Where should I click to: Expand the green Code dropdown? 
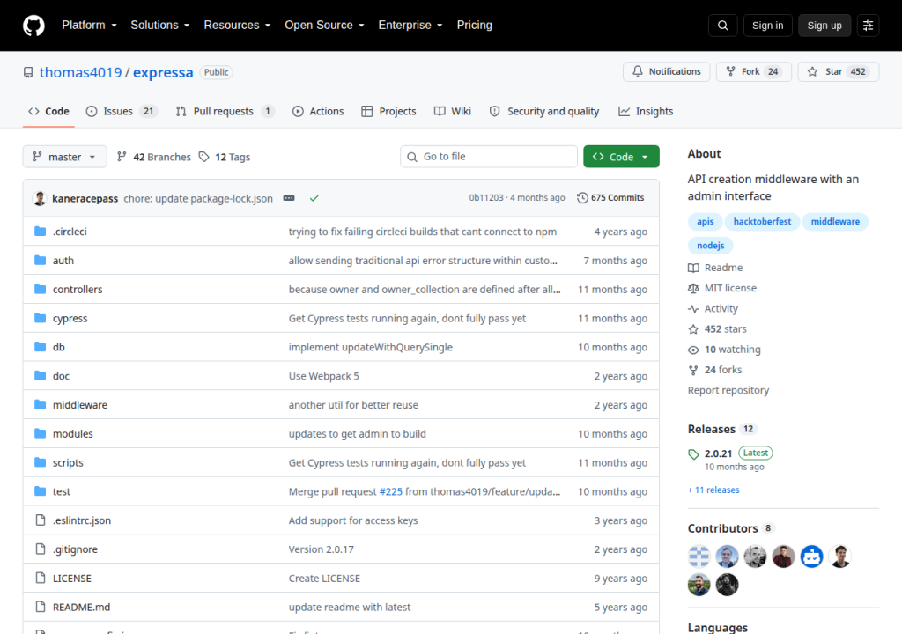[621, 157]
